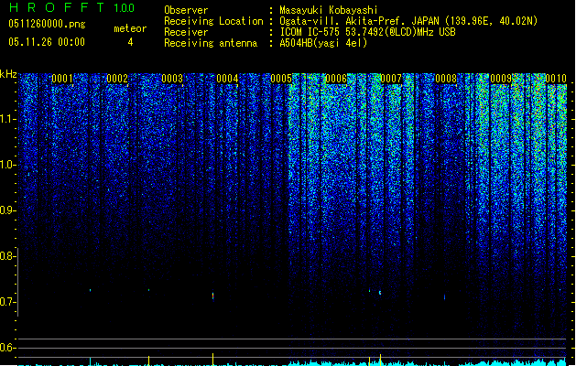The image size is (576, 366).
Task: Click the 0005 minute marker
Action: 281,79
